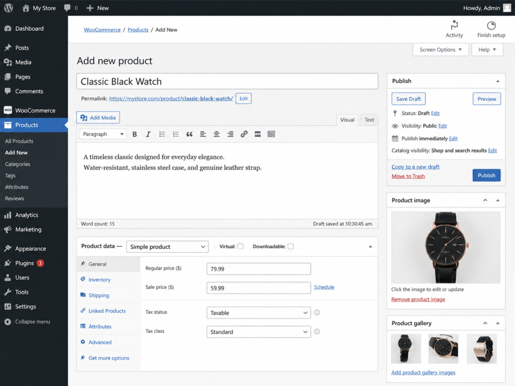Collapse Product gallery panel triangle
Viewport: 515px width, 386px height.
[x=498, y=323]
